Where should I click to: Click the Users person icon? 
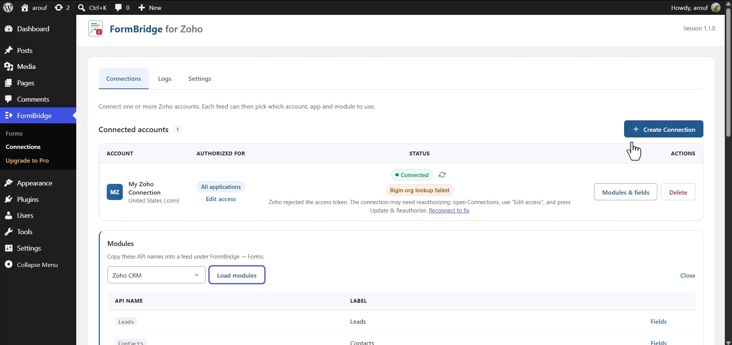8,216
